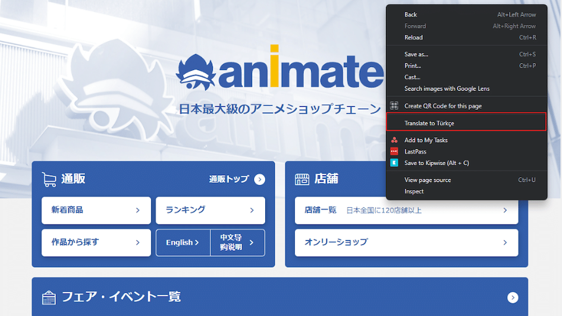
Task: Click the calendar icon beside フェア・イベント一覧
Action: coord(49,298)
